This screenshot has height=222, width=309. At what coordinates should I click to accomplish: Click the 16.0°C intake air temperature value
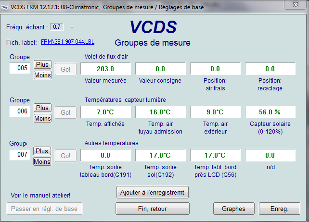pyautogui.click(x=160, y=112)
